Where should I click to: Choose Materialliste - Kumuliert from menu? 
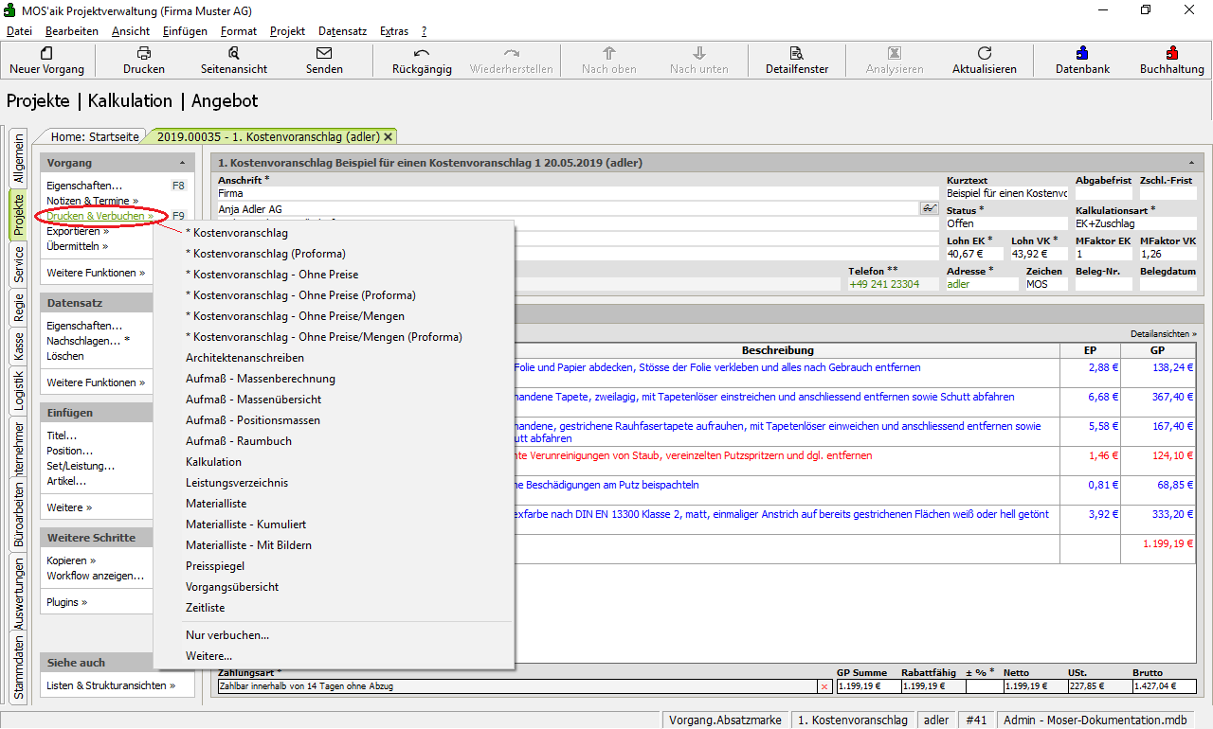(x=245, y=525)
